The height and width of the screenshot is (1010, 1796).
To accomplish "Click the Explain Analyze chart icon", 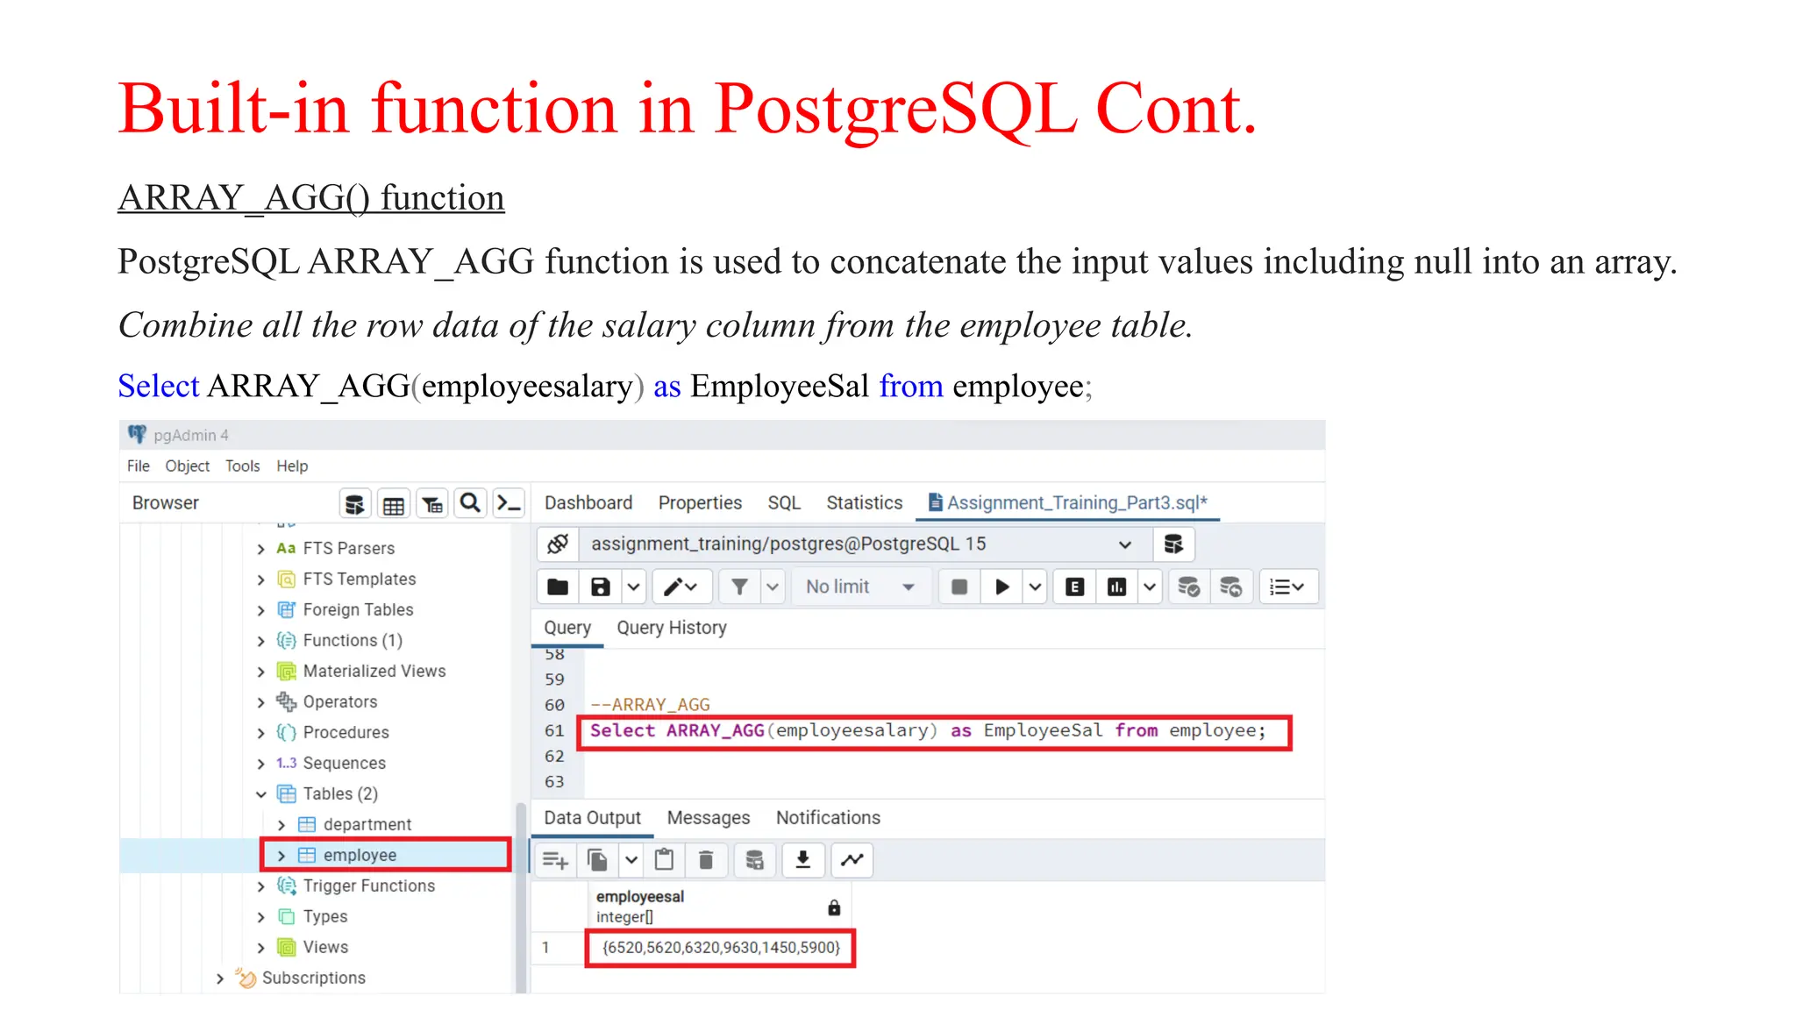I will pos(1116,587).
